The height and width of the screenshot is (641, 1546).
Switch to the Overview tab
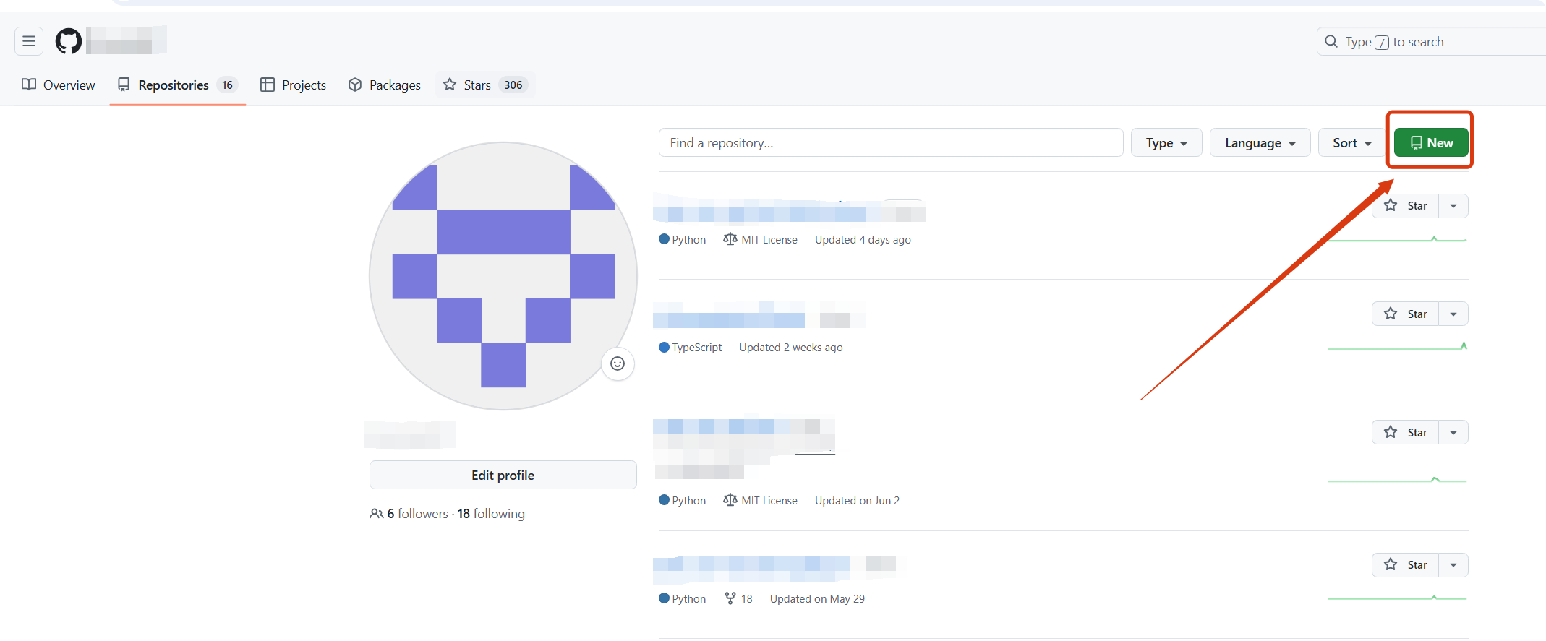pos(59,85)
